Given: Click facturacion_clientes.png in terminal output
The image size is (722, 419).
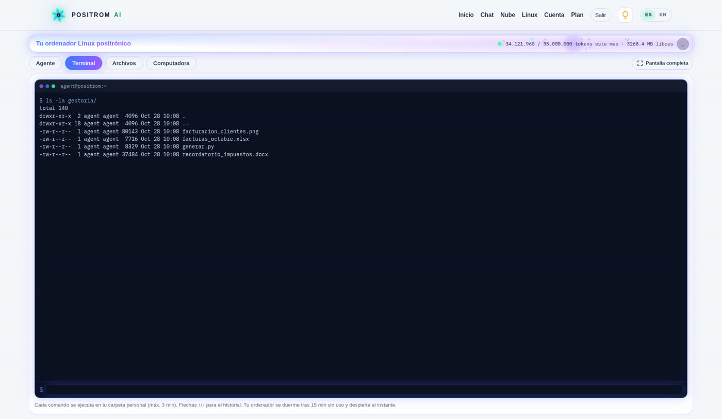Looking at the screenshot, I should point(220,132).
